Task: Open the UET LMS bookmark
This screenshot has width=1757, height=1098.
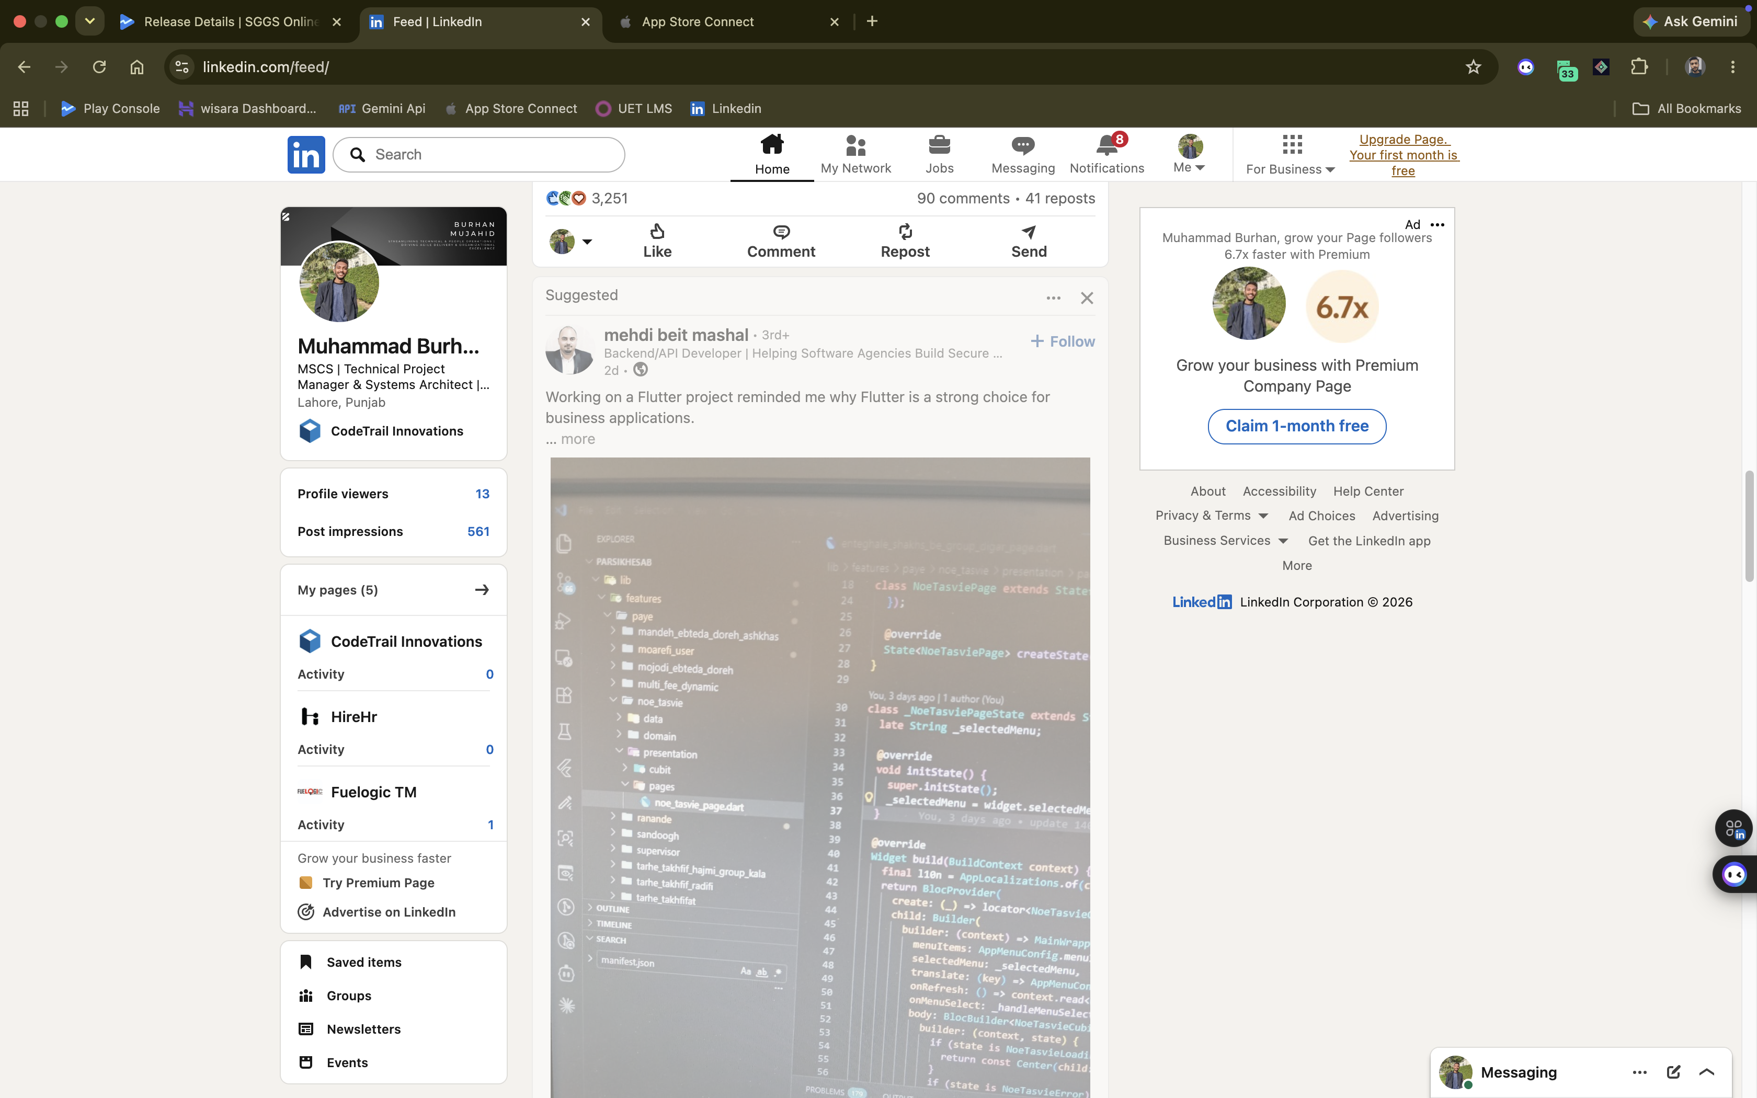Action: pos(634,108)
